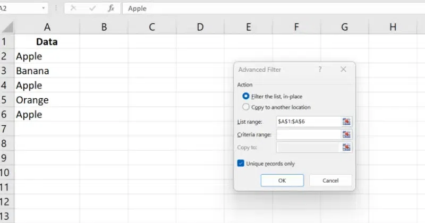
Task: Select row 3 header
Action: pyautogui.click(x=5, y=71)
